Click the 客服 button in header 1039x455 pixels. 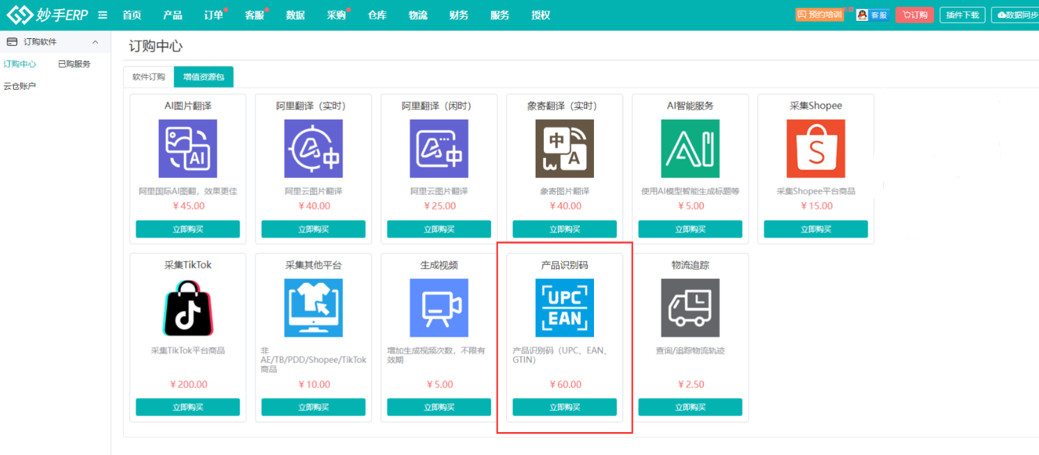(x=873, y=15)
